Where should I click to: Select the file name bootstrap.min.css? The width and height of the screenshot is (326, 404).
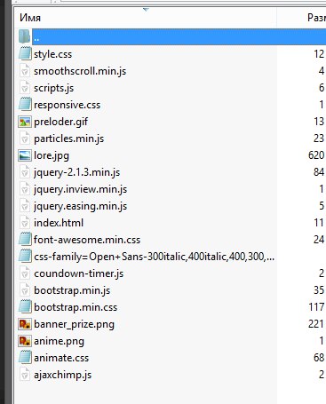coord(76,307)
